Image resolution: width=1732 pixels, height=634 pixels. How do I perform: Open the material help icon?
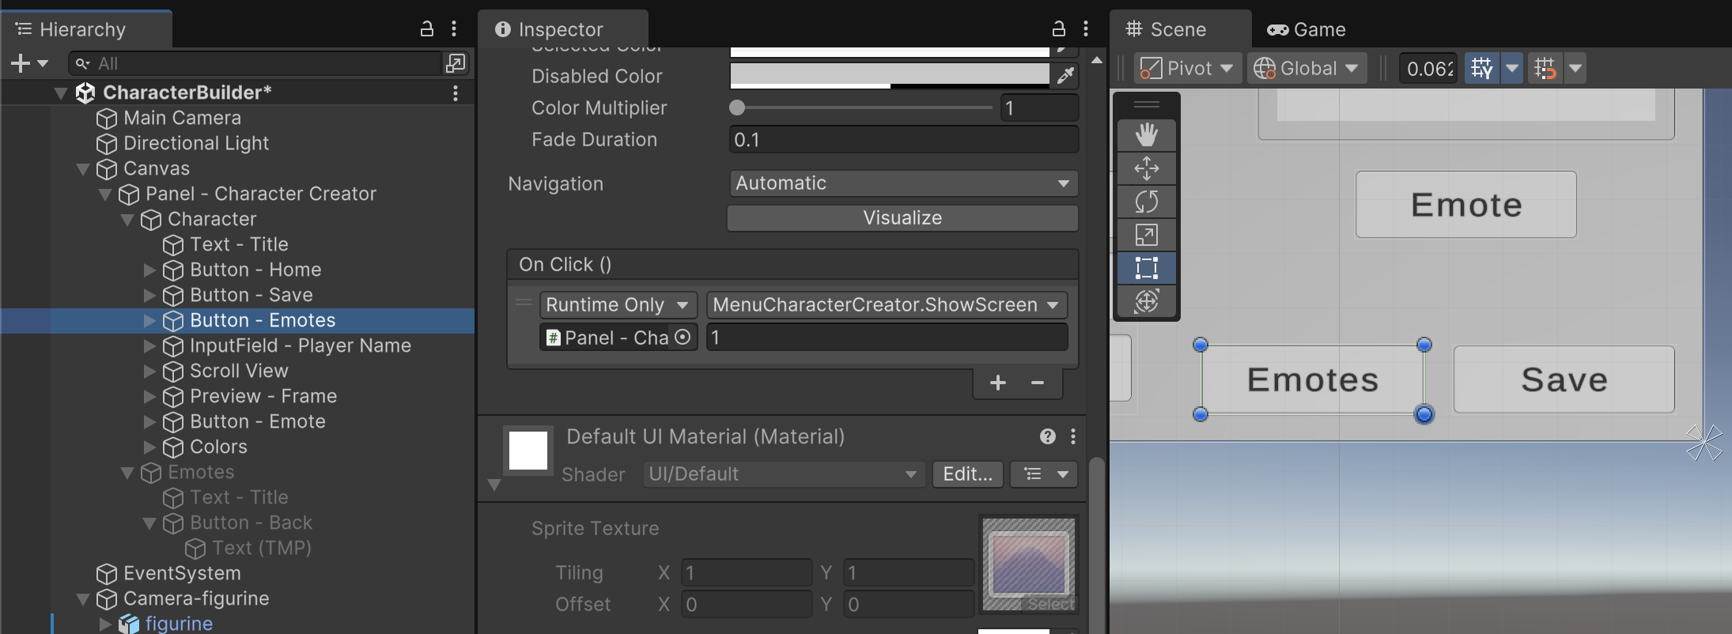click(1047, 436)
